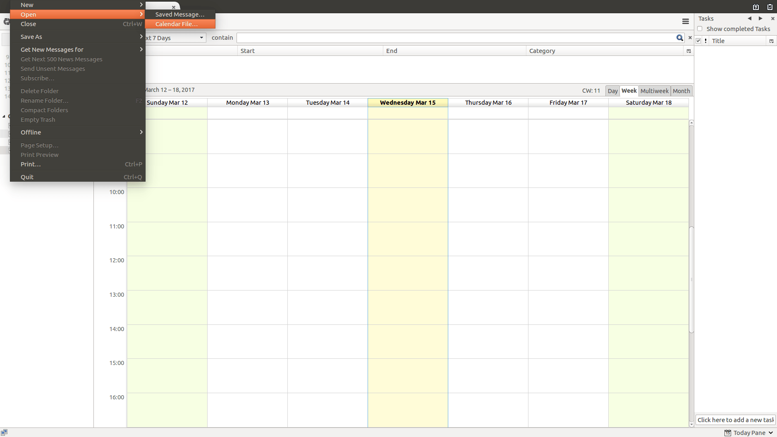Go to next day in Tasks pane
Viewport: 777px width, 437px height.
point(760,19)
